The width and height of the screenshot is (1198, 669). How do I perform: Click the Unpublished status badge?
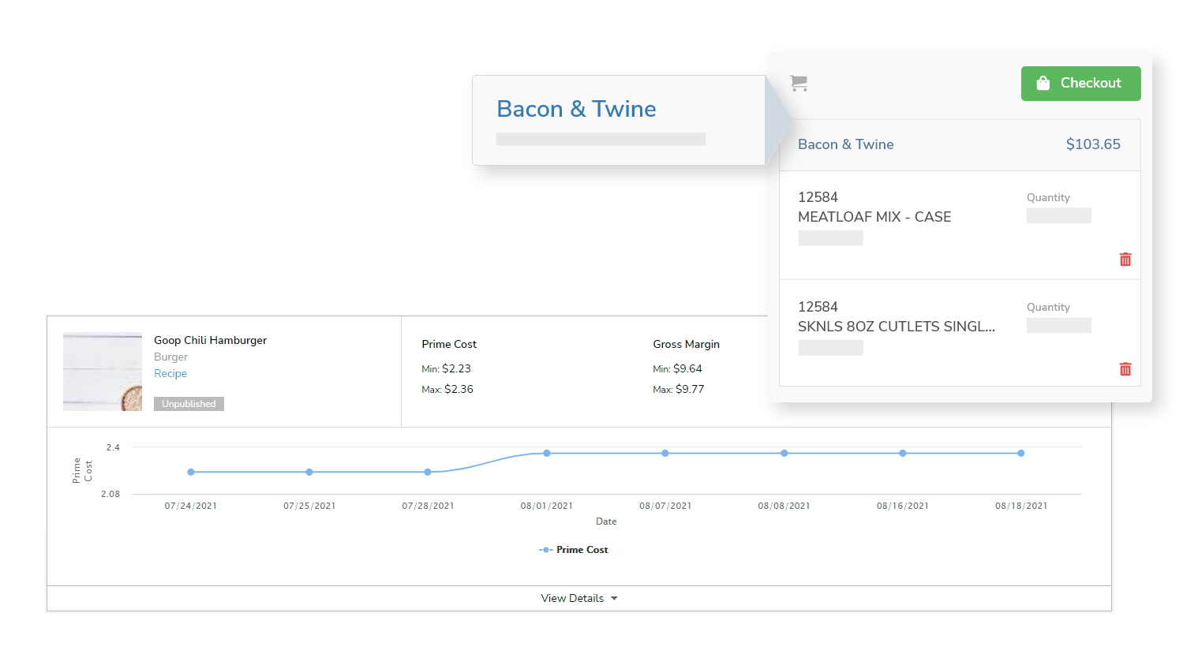click(189, 403)
